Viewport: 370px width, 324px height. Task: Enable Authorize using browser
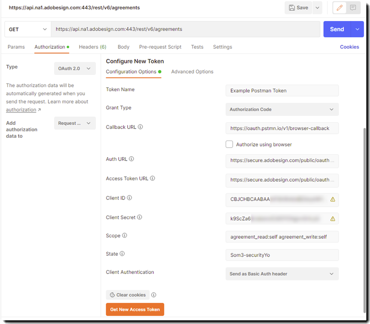(x=229, y=144)
